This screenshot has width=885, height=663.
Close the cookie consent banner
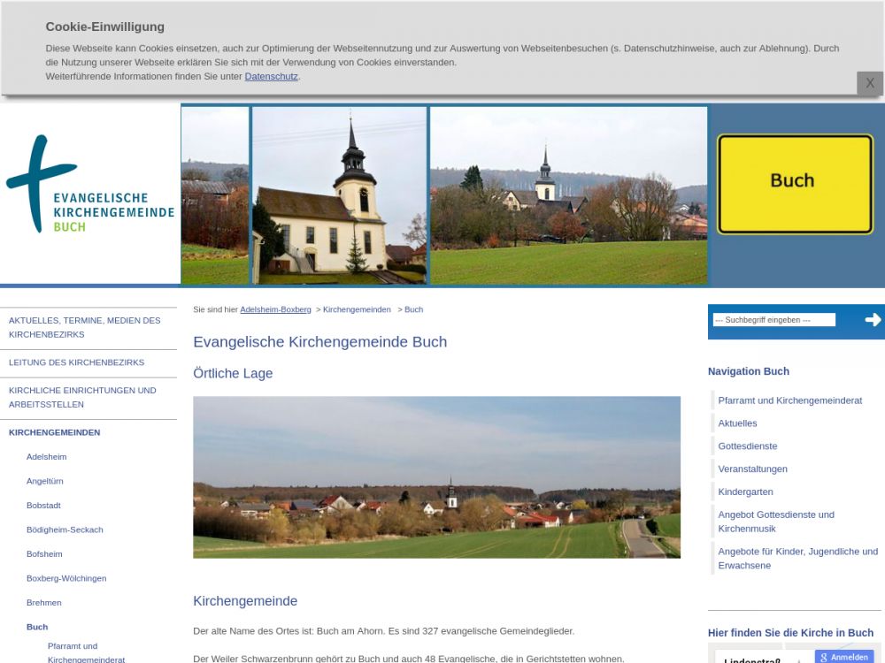click(869, 83)
